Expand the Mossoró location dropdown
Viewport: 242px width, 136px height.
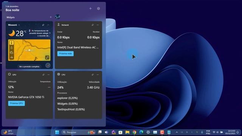coord(19,25)
